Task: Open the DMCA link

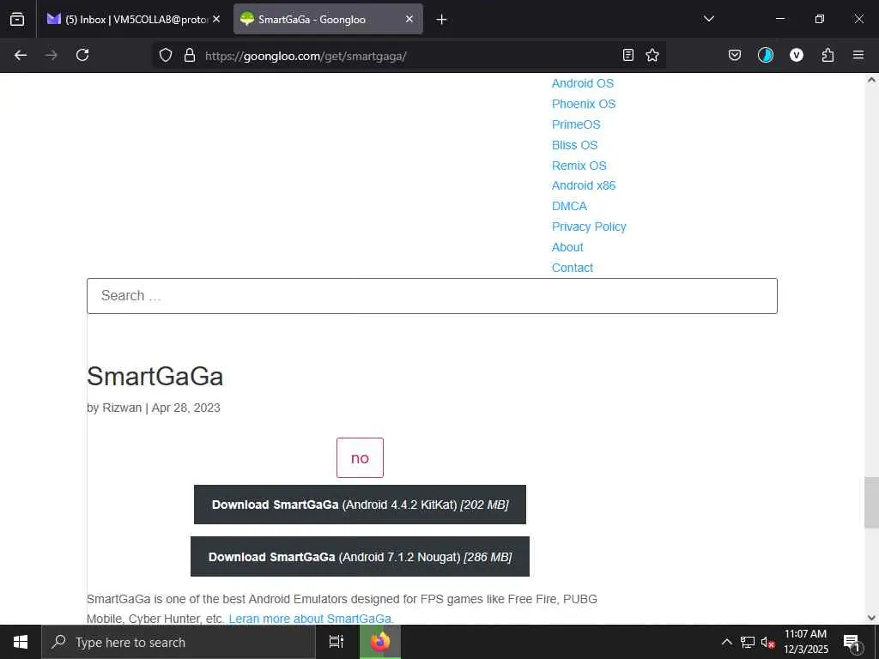Action: click(x=569, y=206)
